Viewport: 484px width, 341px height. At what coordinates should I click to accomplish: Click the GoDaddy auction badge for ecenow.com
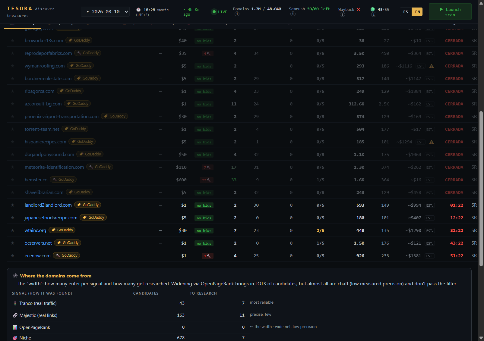click(x=66, y=255)
